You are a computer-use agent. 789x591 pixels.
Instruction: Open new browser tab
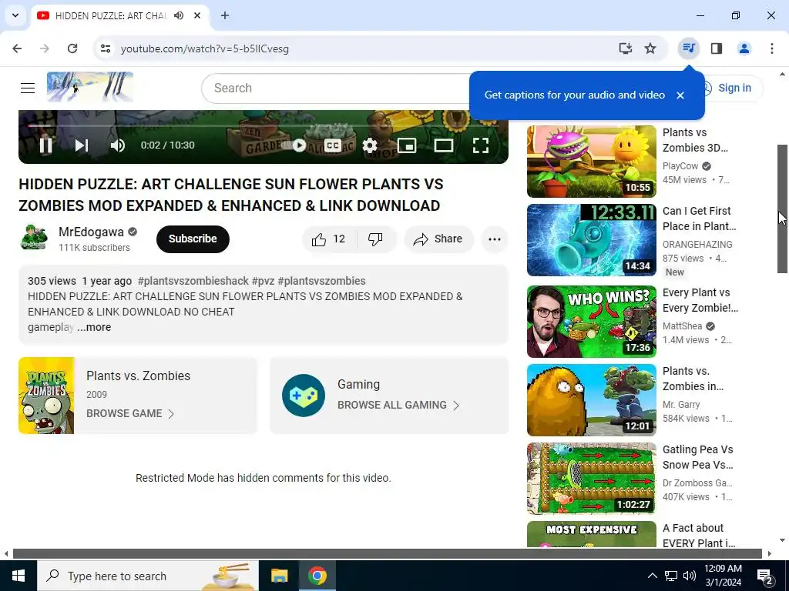click(225, 15)
